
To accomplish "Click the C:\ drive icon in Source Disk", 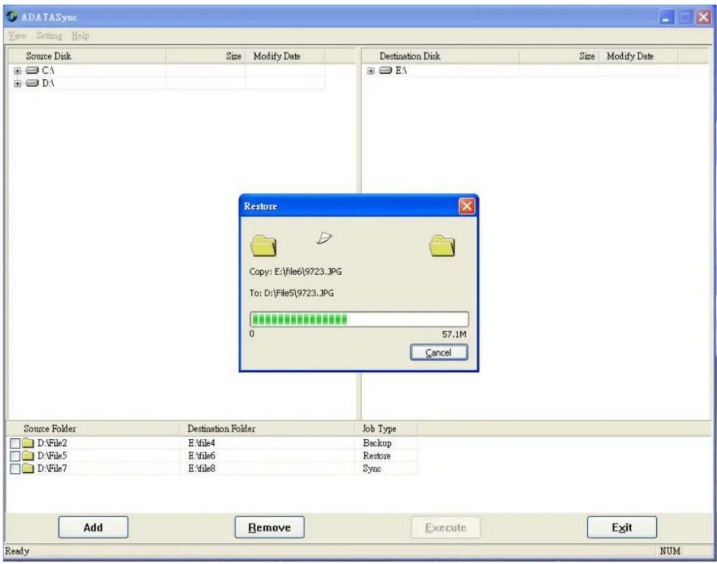I will [x=32, y=70].
